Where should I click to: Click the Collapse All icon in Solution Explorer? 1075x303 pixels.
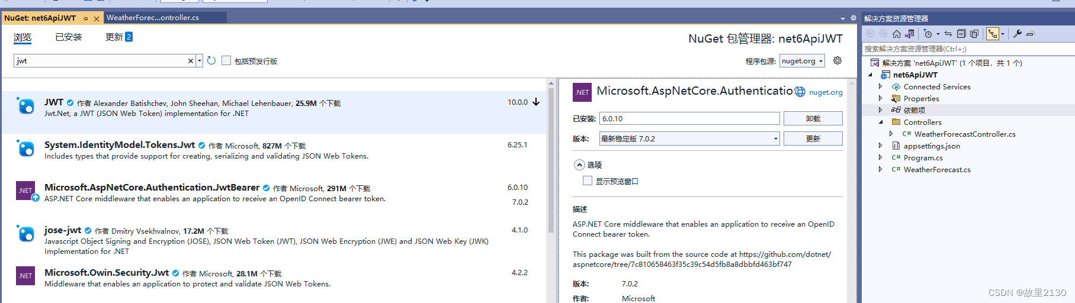click(x=961, y=34)
